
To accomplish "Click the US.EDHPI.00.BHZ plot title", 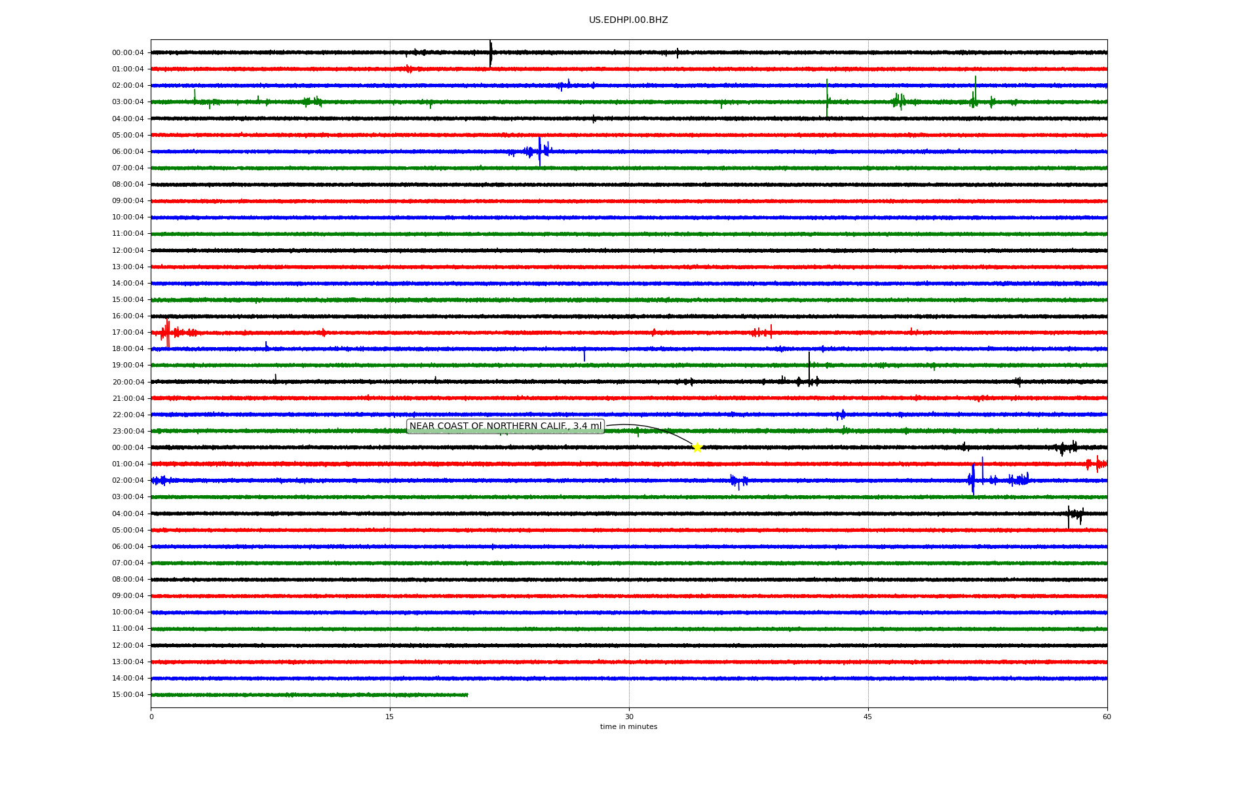I will [628, 20].
